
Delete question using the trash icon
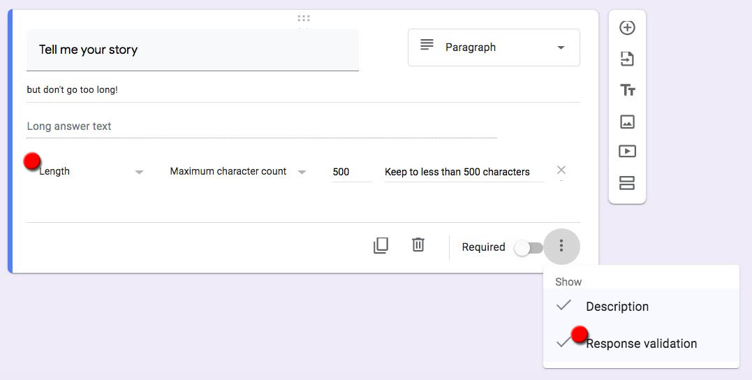pyautogui.click(x=418, y=244)
